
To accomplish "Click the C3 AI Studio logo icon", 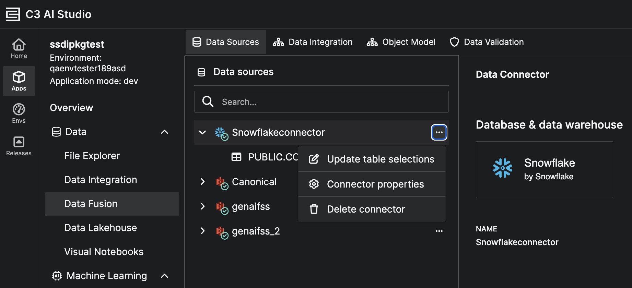I will coord(13,14).
